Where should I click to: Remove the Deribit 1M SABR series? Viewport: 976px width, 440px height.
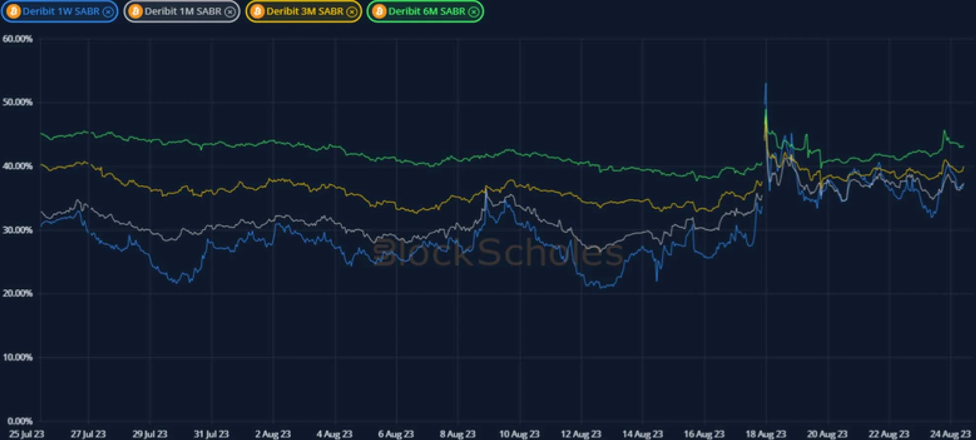(230, 12)
